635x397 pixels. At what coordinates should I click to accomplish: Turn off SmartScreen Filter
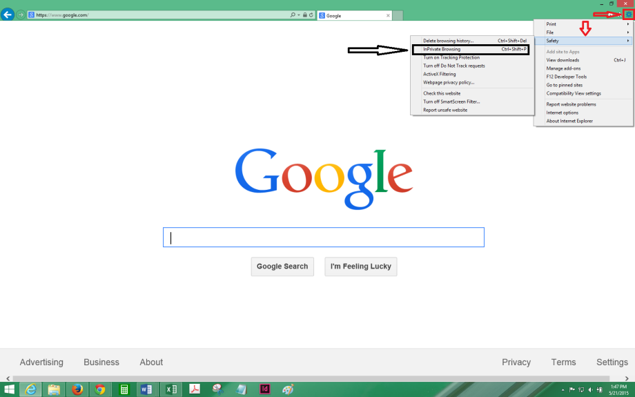pyautogui.click(x=472, y=101)
